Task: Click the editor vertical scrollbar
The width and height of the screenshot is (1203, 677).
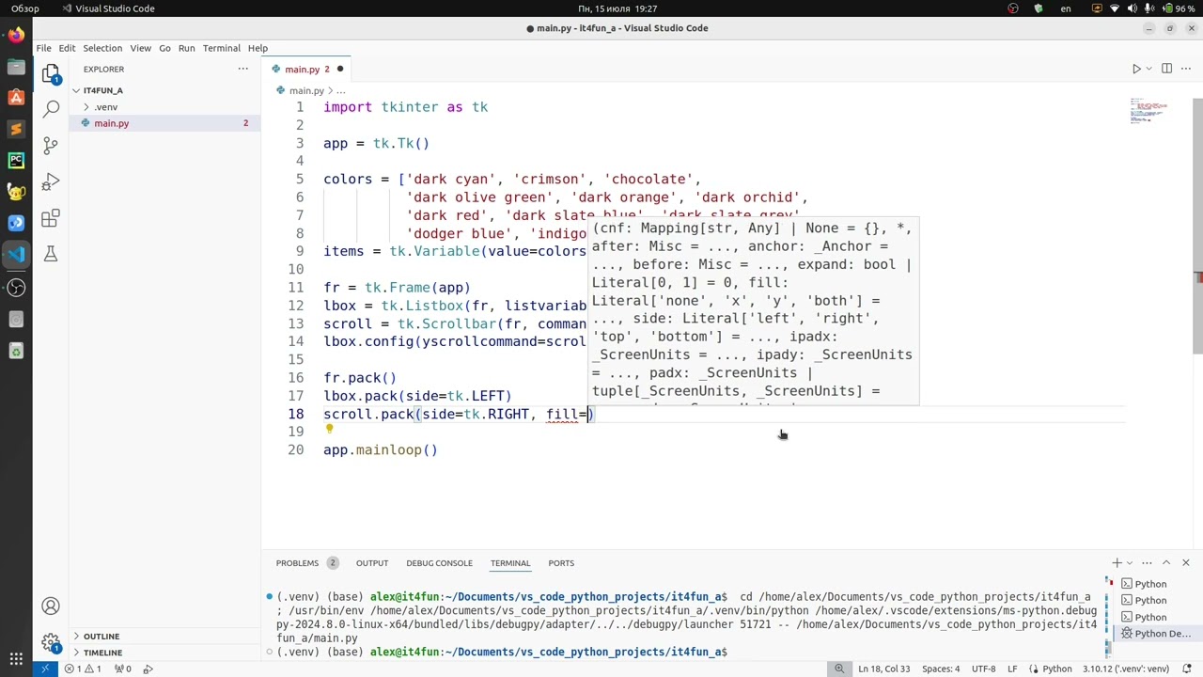Action: pyautogui.click(x=1197, y=226)
